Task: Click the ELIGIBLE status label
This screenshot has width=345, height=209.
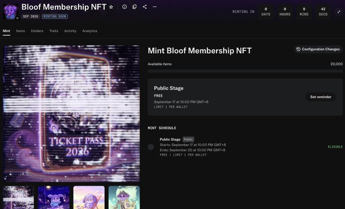Action: 335,147
